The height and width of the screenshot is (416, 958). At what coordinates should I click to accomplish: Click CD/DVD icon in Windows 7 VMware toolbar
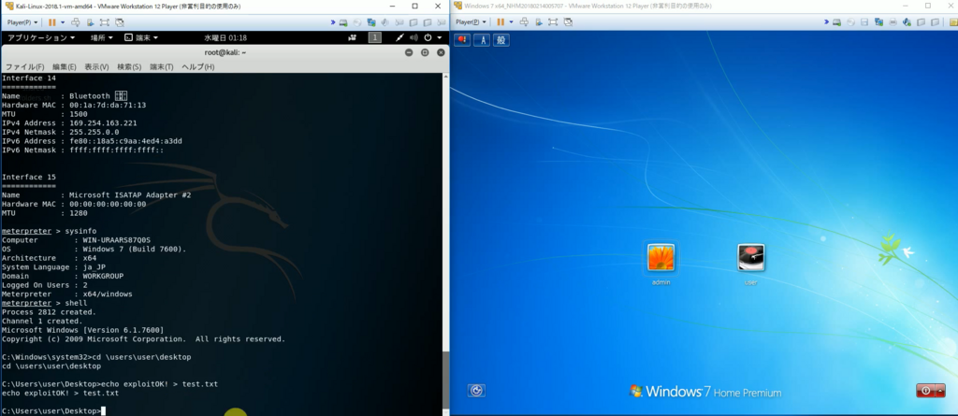[x=850, y=22]
